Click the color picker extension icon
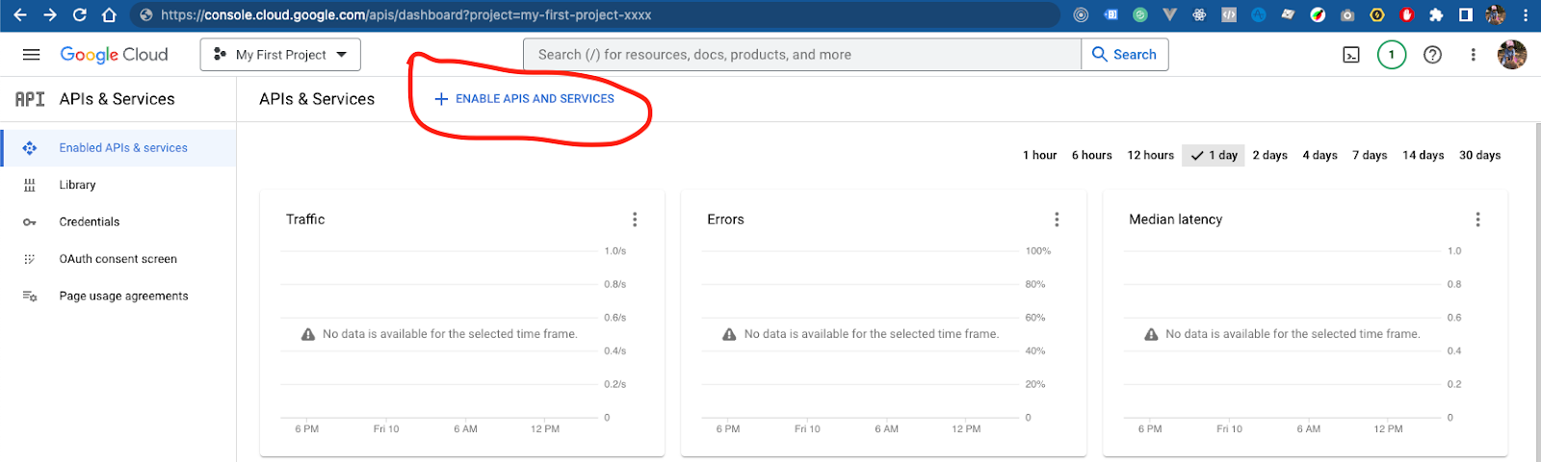The width and height of the screenshot is (1541, 462). point(1318,14)
